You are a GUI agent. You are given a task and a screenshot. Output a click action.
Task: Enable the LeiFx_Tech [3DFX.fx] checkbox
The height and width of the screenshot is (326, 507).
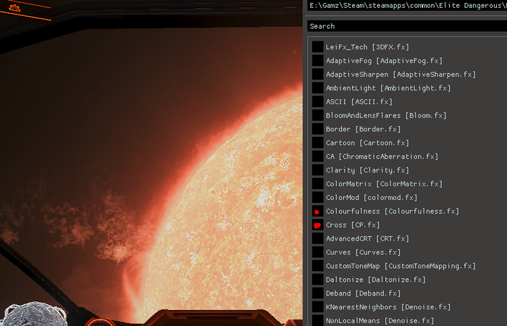click(x=317, y=47)
